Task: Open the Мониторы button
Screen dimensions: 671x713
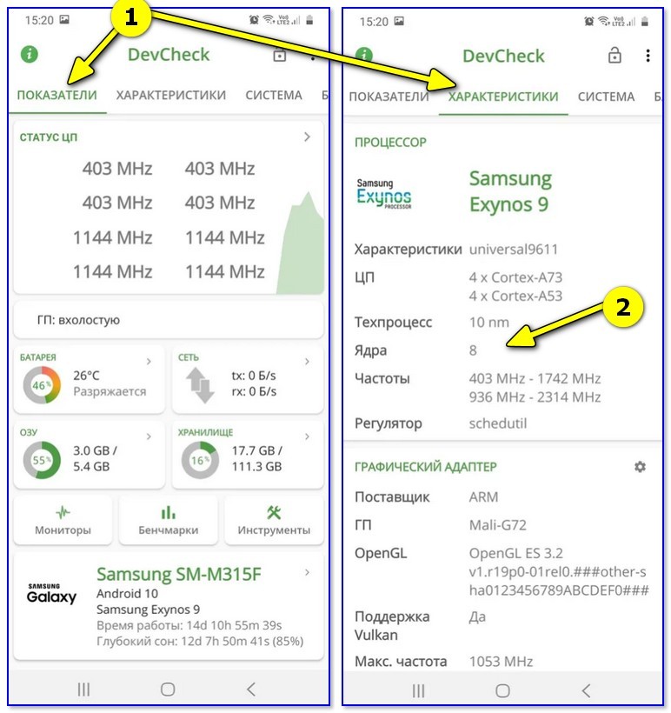Action: pos(63,520)
